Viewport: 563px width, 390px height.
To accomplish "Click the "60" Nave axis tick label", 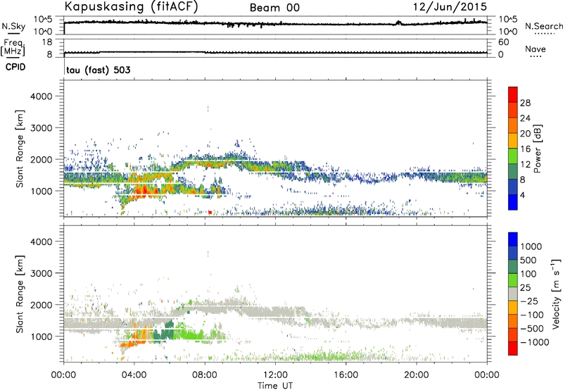I will 503,42.
